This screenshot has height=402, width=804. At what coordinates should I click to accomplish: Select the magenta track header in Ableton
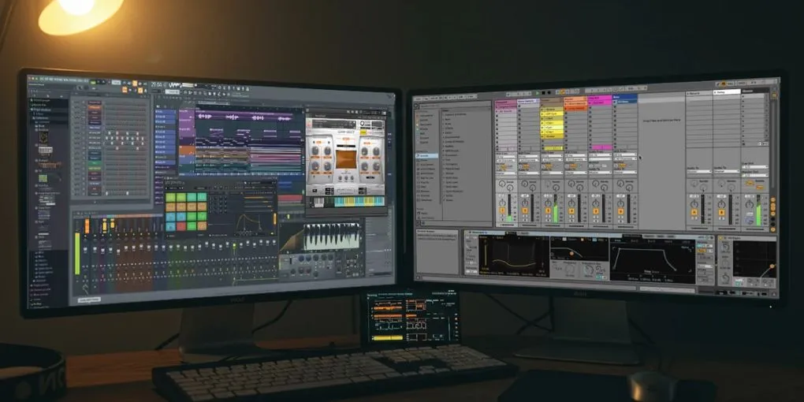[600, 98]
